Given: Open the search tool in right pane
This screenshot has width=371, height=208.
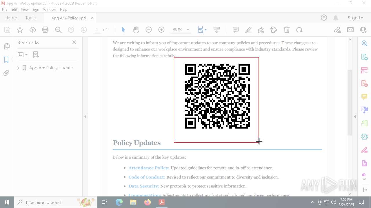Looking at the screenshot, I should click(364, 43).
